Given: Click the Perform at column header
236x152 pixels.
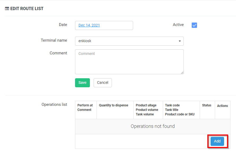Looking at the screenshot, I should coord(85,105).
